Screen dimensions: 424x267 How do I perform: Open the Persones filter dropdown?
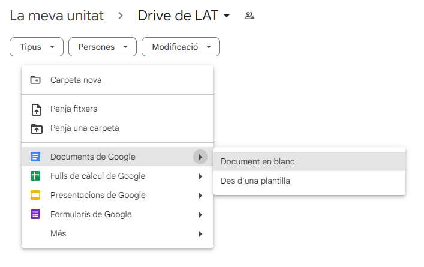(103, 47)
